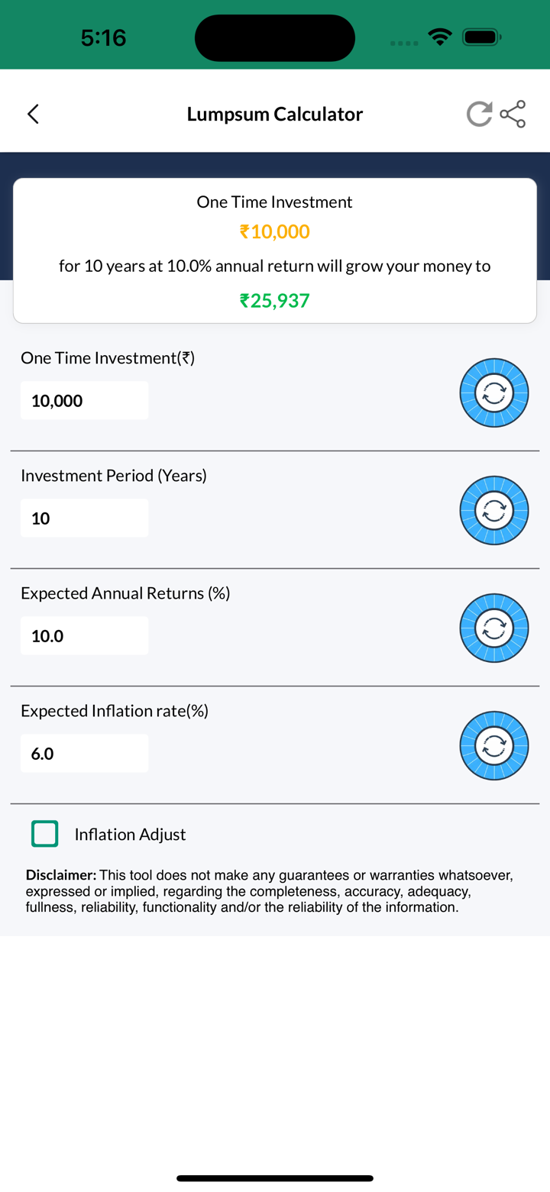Image resolution: width=550 pixels, height=1192 pixels.
Task: Tap the back arrow icon
Action: pyautogui.click(x=33, y=115)
